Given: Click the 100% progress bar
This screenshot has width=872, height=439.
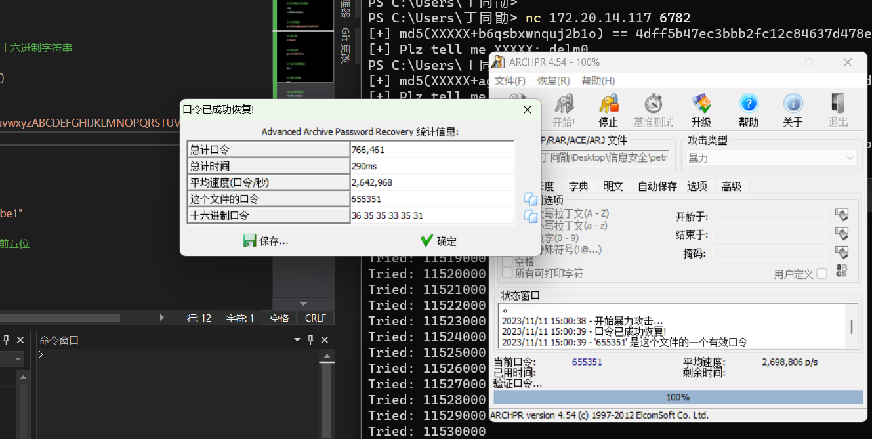Looking at the screenshot, I should [678, 397].
